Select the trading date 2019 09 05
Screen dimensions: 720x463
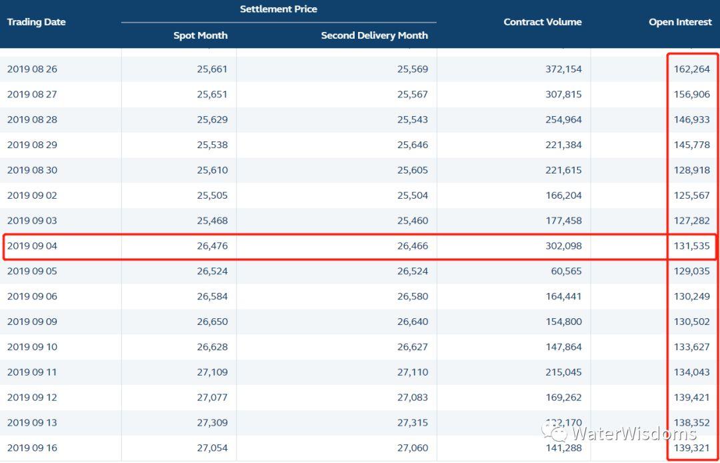32,272
